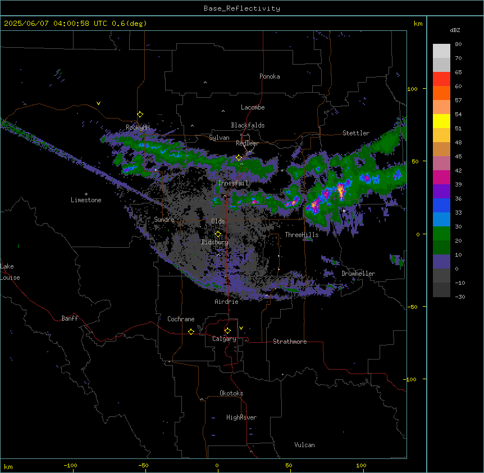Select the white 70-80 dBZ legend swatch

441,51
